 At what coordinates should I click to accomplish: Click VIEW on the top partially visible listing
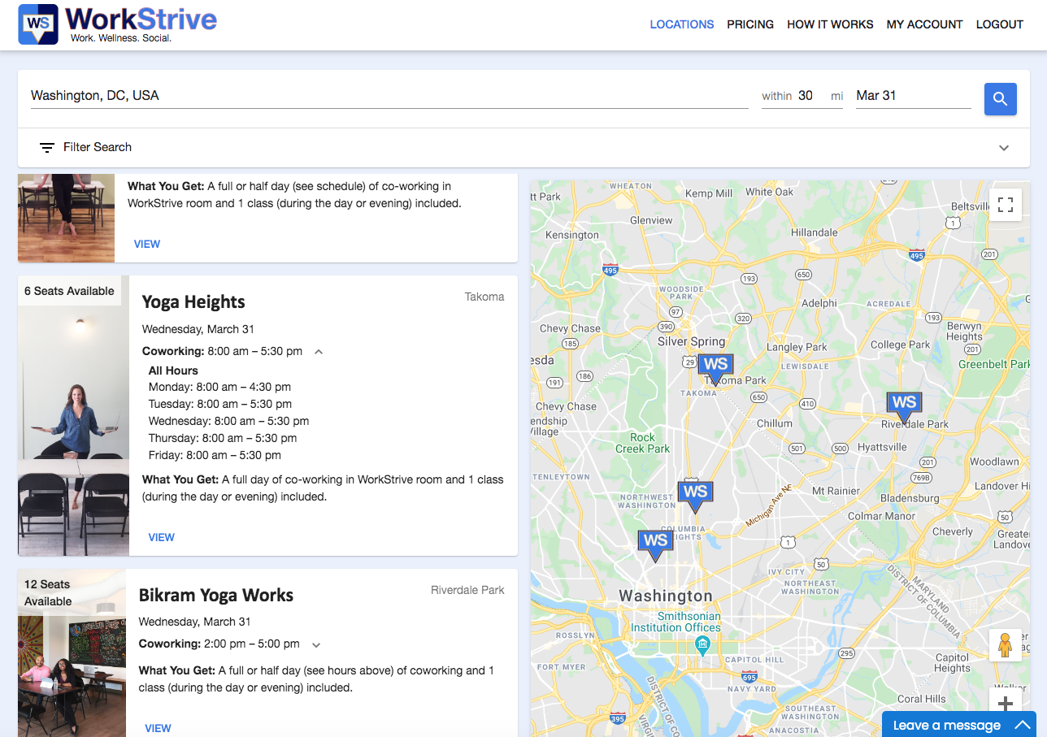pyautogui.click(x=147, y=244)
